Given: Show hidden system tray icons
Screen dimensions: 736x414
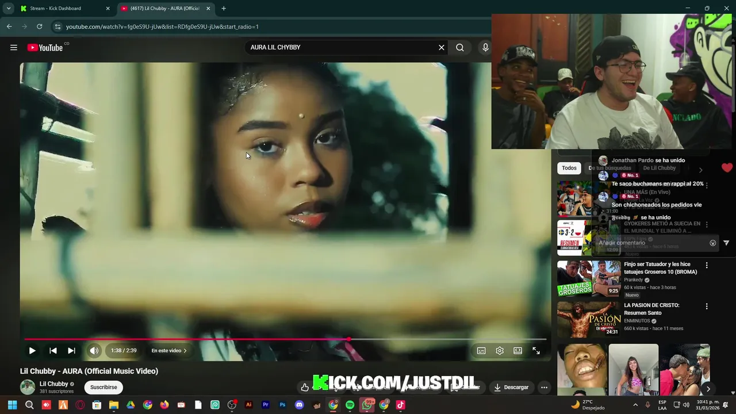Looking at the screenshot, I should pyautogui.click(x=635, y=405).
